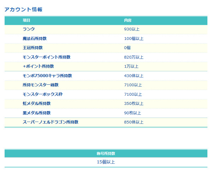Select the 魔法石所持数 row label

click(x=35, y=38)
